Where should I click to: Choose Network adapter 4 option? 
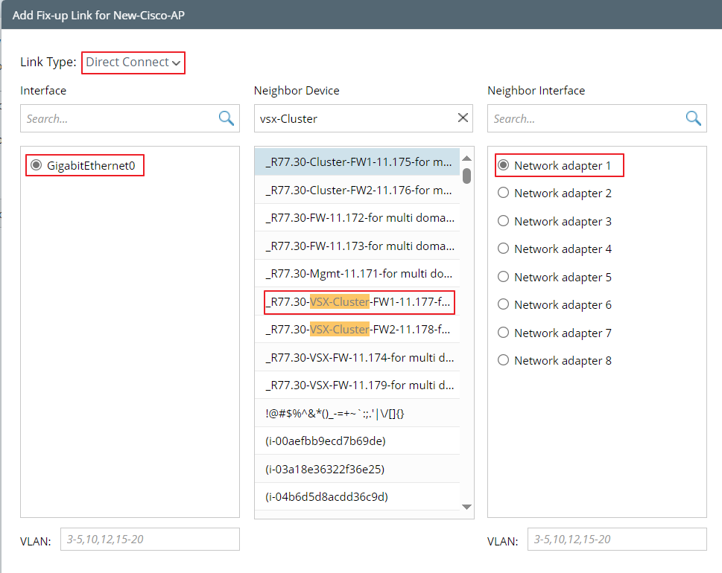504,249
